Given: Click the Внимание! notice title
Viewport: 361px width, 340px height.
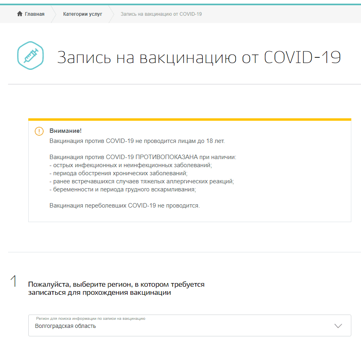Looking at the screenshot, I should [65, 131].
